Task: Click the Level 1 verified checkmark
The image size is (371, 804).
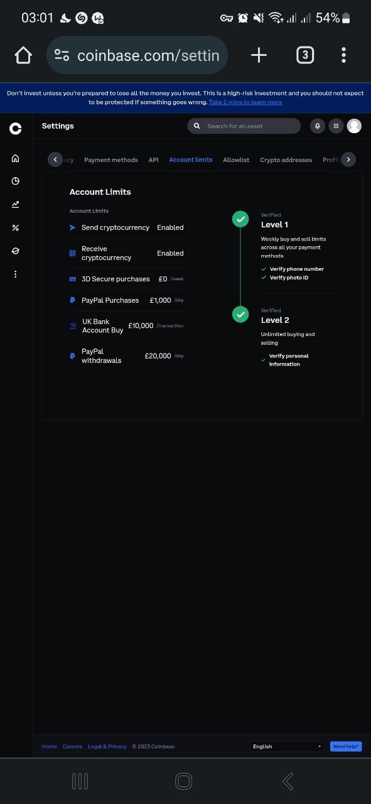Action: (x=240, y=219)
